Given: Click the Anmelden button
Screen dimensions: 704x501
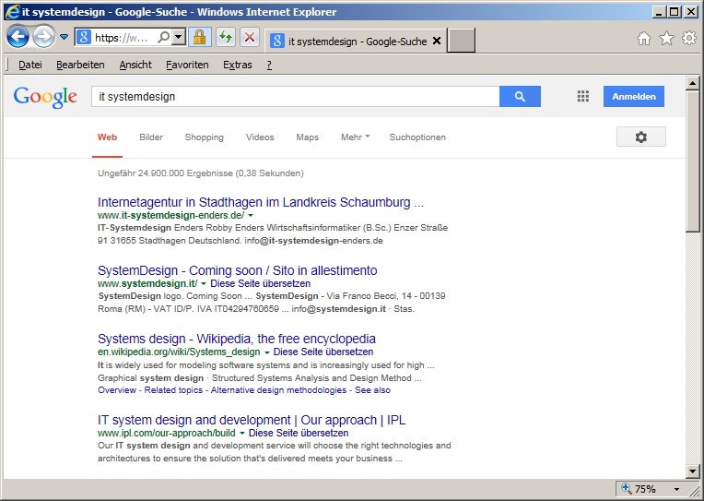Looking at the screenshot, I should point(634,96).
